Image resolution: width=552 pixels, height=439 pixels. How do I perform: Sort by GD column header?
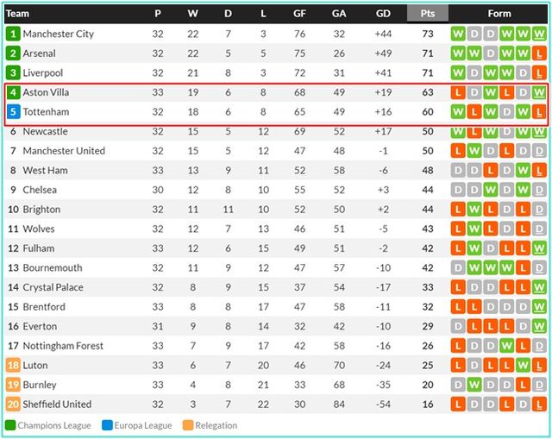pyautogui.click(x=384, y=14)
